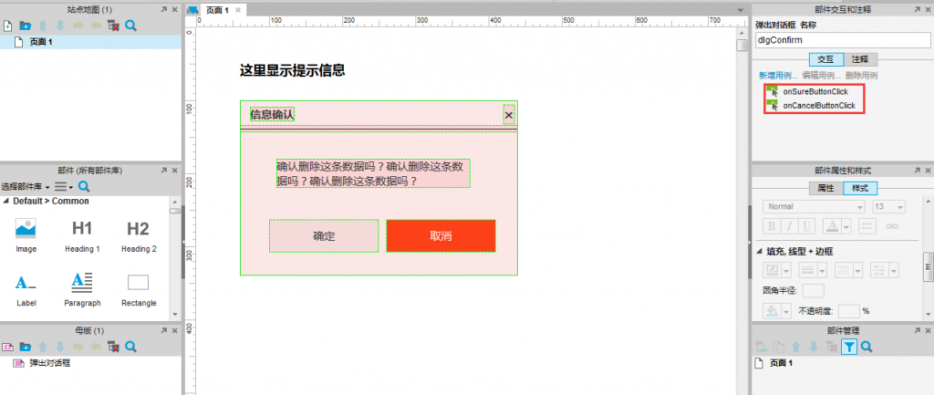
Task: Add a new folder in sitemap panel
Action: coord(25,26)
